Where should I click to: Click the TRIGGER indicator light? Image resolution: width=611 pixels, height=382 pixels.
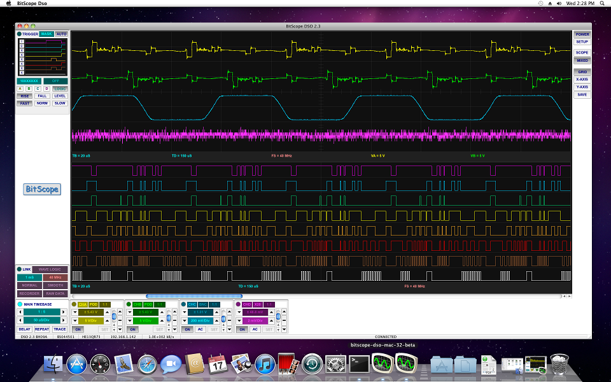coord(19,34)
